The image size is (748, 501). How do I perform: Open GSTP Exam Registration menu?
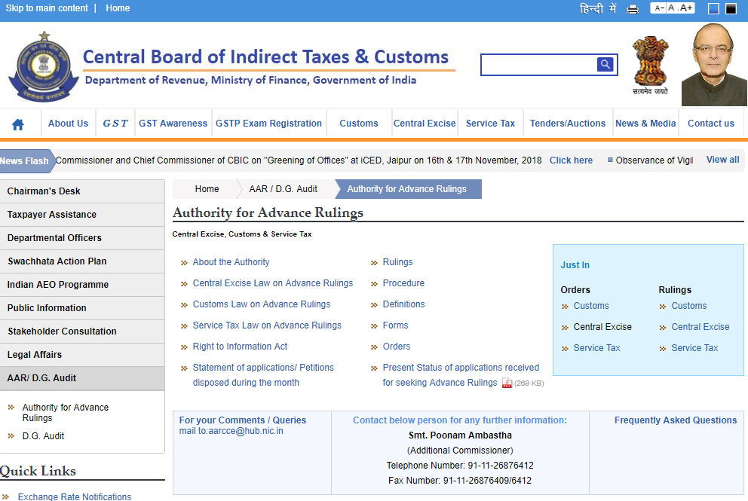[x=268, y=124]
